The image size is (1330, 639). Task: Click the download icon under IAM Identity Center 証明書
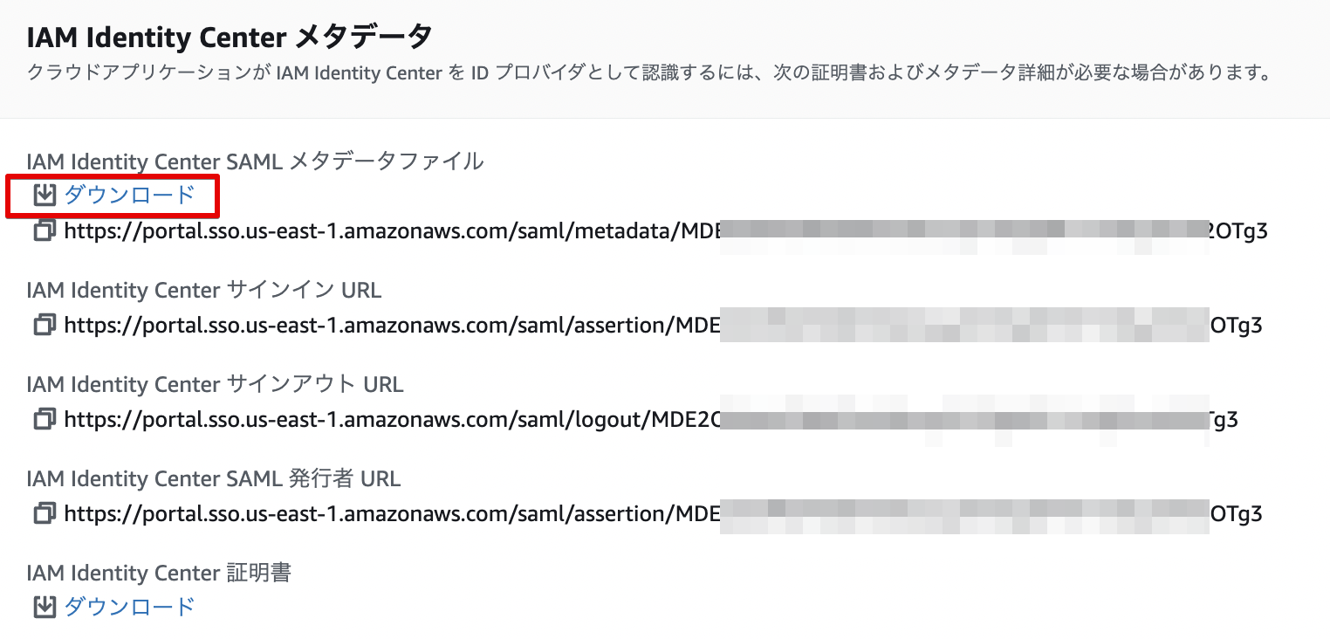pyautogui.click(x=45, y=606)
